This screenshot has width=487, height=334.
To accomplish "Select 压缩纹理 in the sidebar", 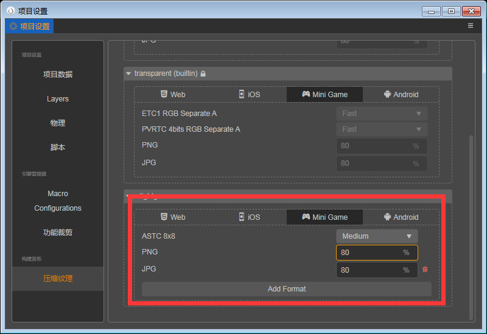I will 58,279.
